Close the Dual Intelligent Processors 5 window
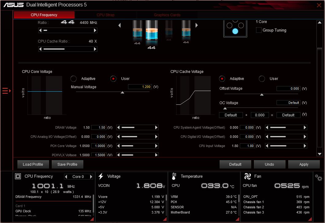This screenshot has width=325, height=223. point(319,5)
